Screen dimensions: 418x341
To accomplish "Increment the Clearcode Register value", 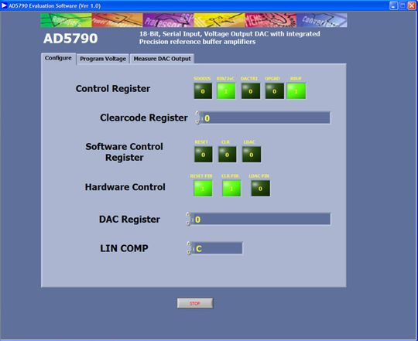I will pyautogui.click(x=197, y=114).
